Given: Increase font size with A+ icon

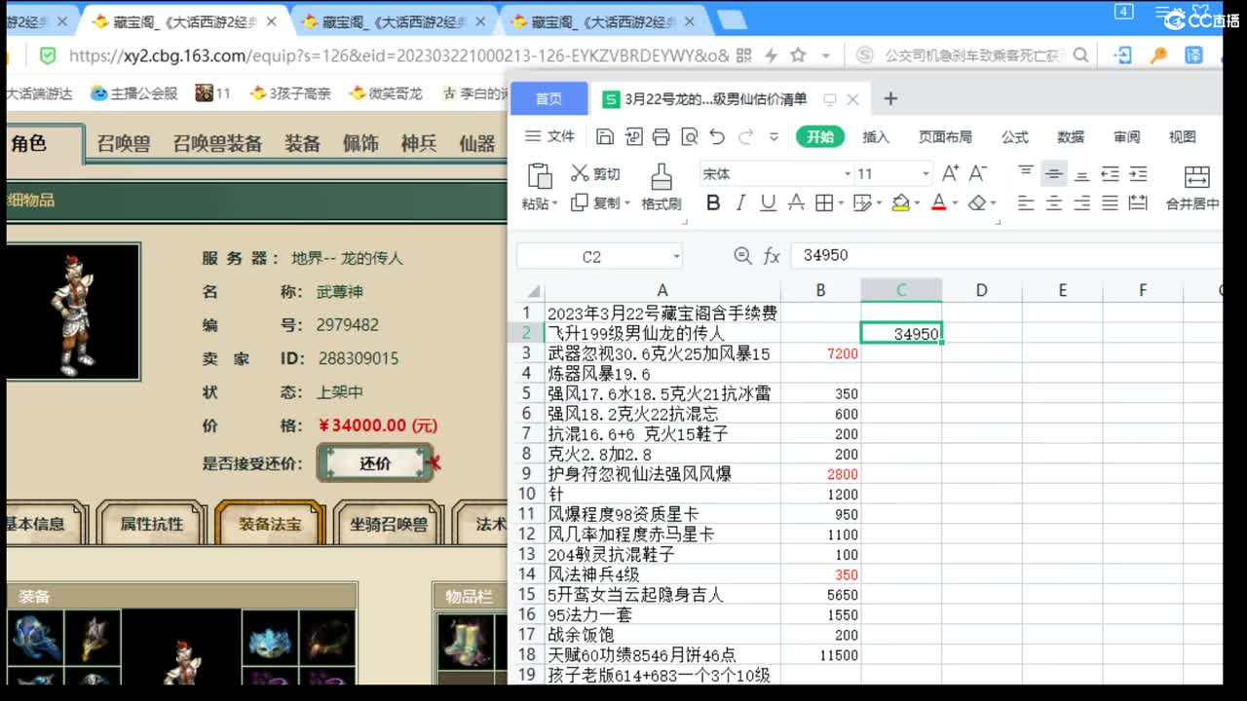Looking at the screenshot, I should point(950,173).
